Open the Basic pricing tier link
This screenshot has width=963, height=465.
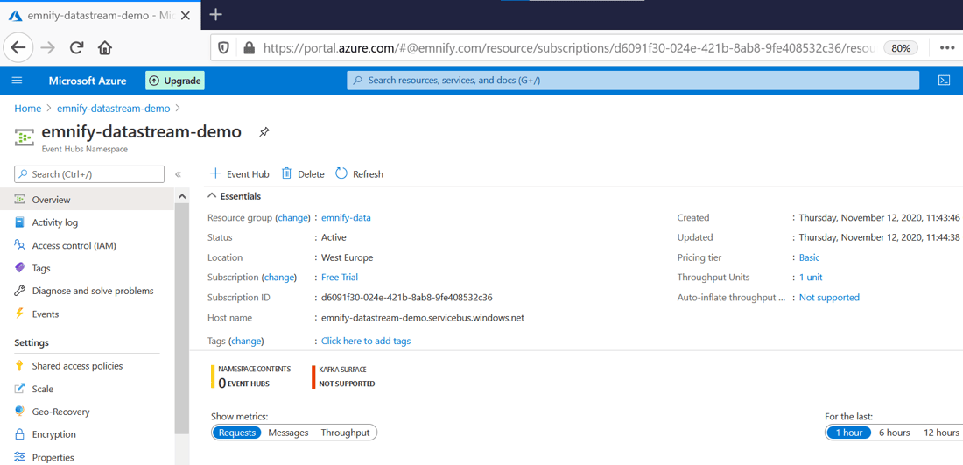tap(810, 257)
